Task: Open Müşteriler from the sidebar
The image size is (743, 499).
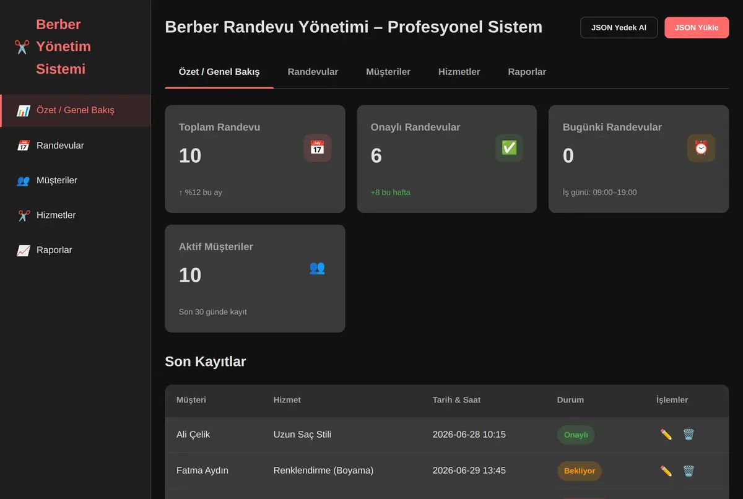Action: pos(75,181)
